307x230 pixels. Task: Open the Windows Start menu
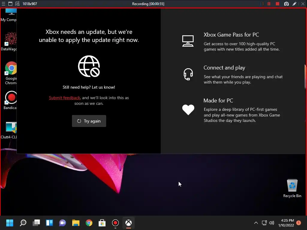click(x=10, y=223)
